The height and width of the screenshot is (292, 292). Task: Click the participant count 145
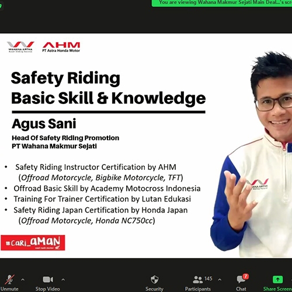208,279
